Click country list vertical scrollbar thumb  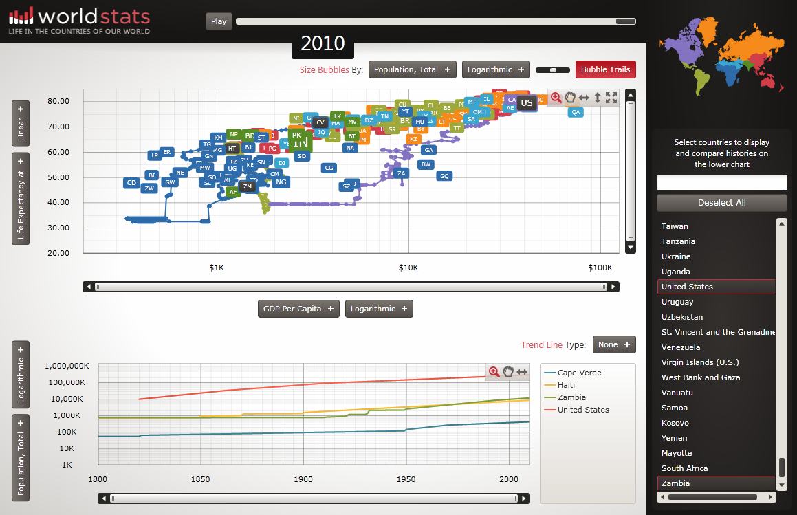(782, 467)
